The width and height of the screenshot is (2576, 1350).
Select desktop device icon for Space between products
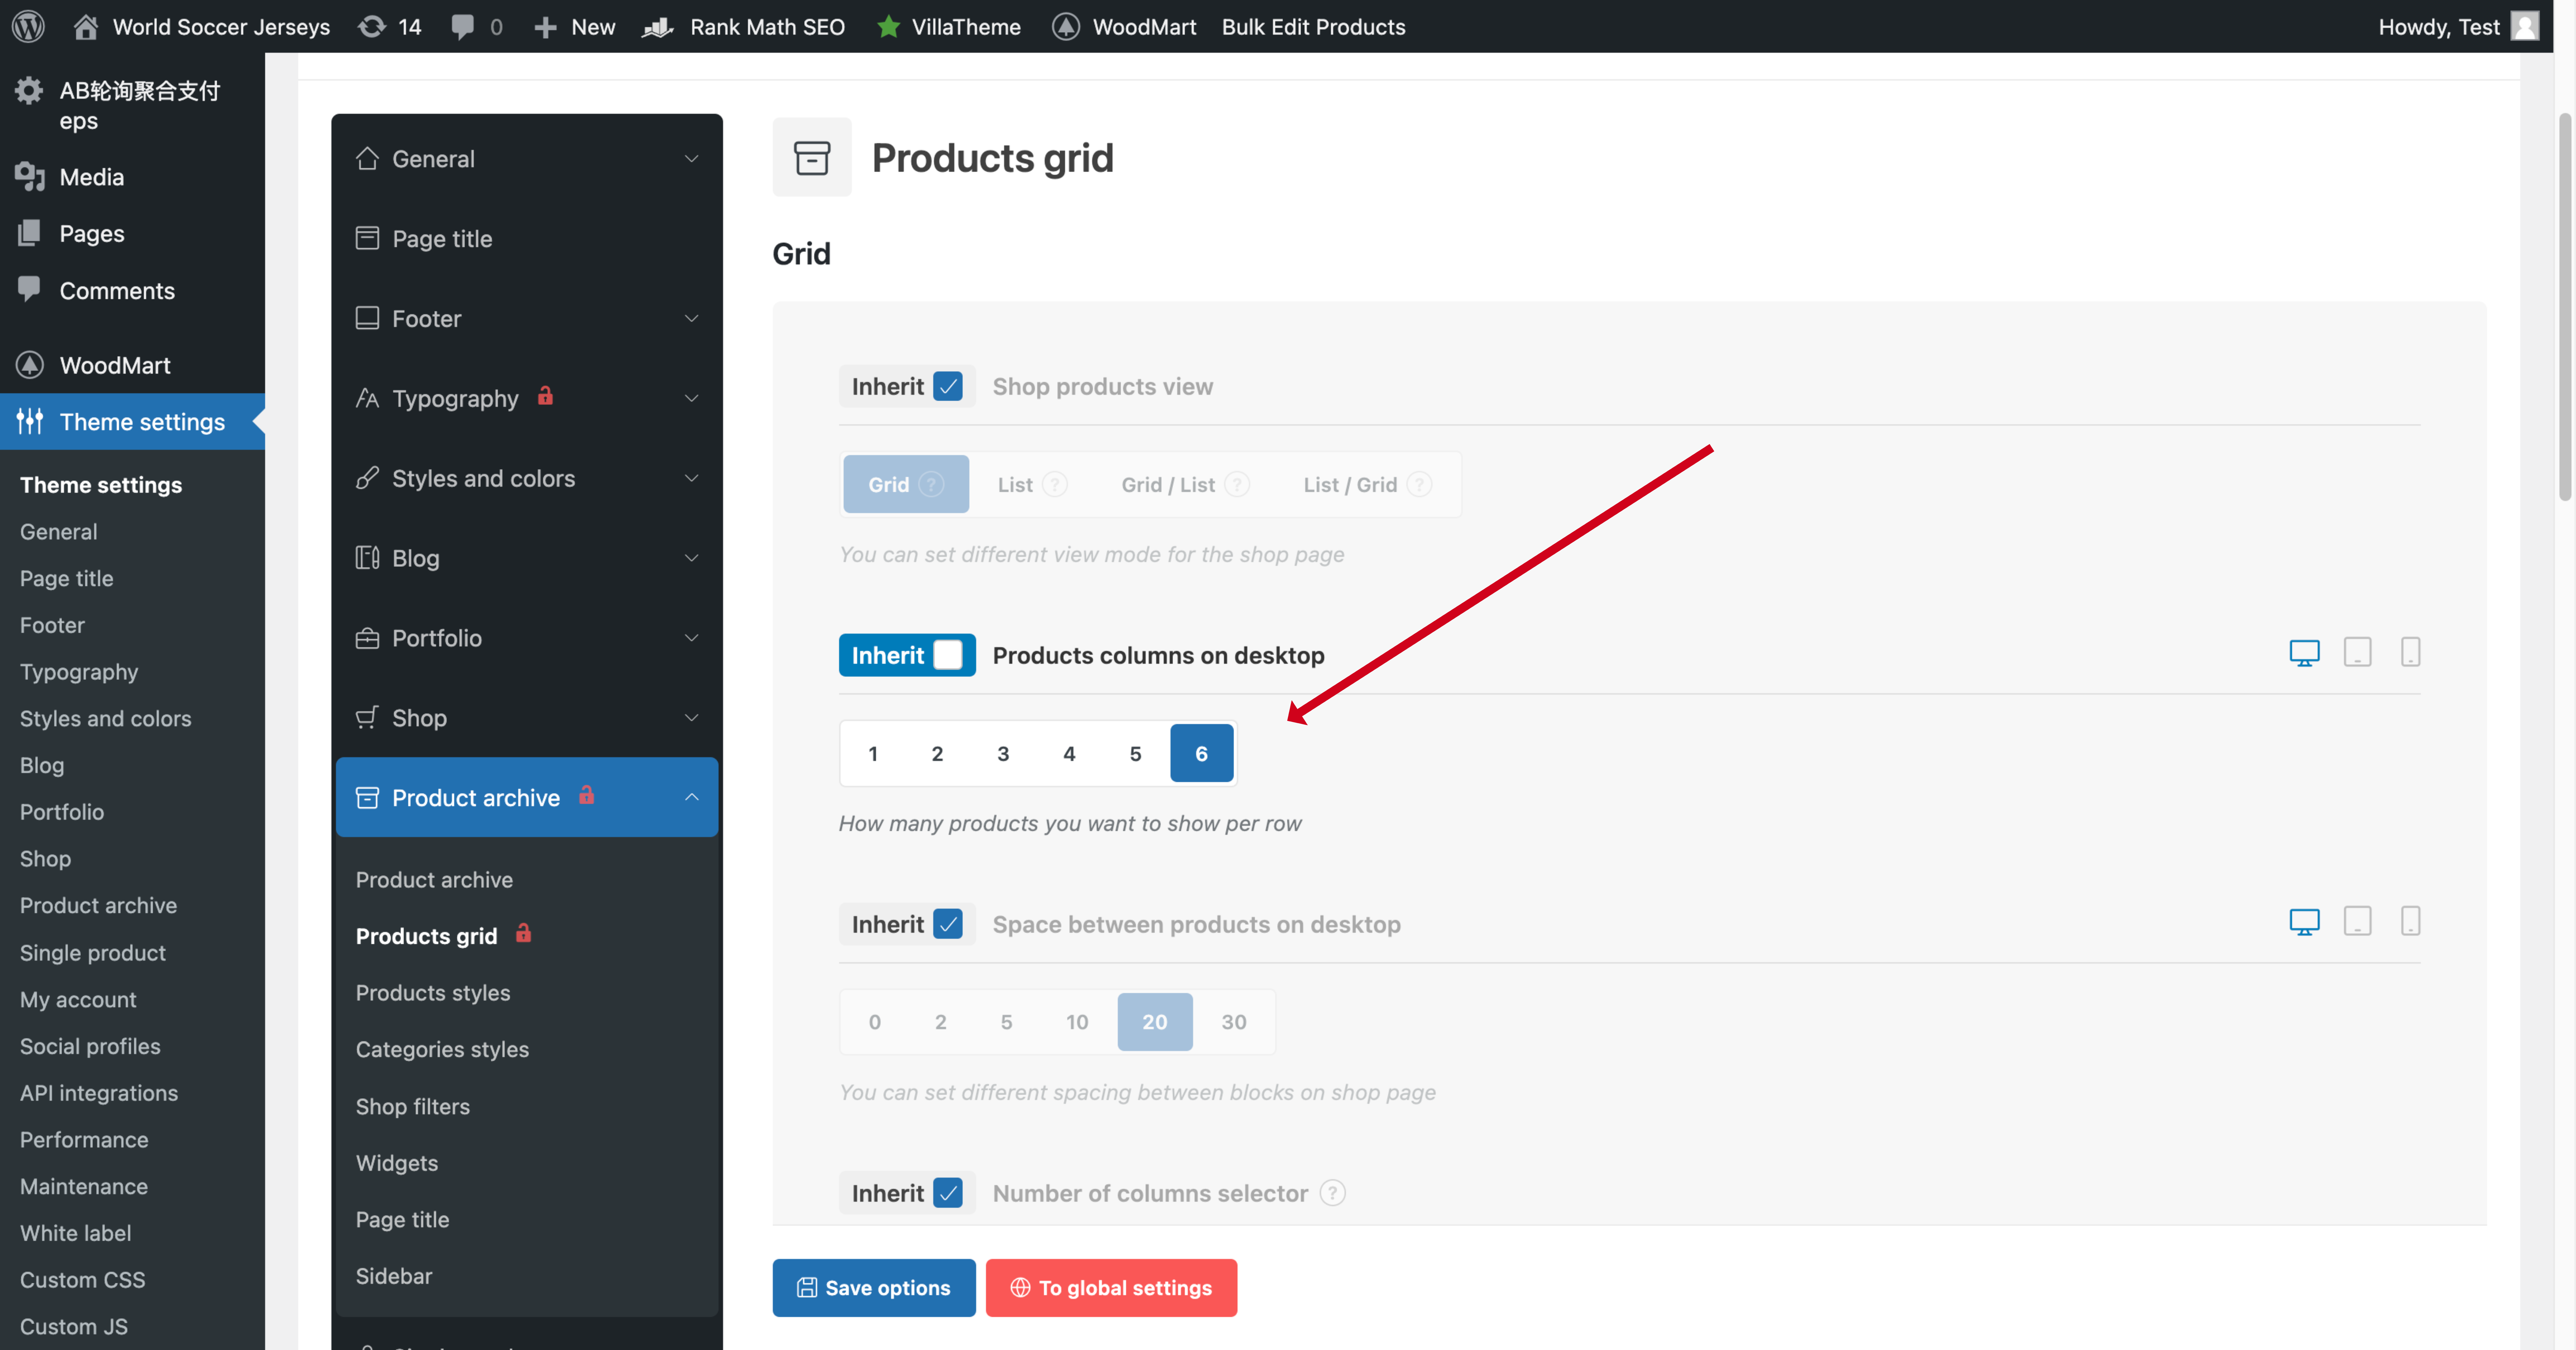[x=2304, y=922]
